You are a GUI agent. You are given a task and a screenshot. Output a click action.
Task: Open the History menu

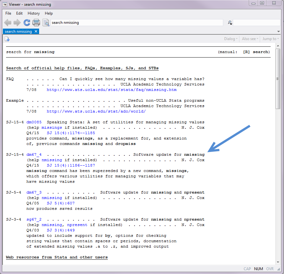coord(34,13)
